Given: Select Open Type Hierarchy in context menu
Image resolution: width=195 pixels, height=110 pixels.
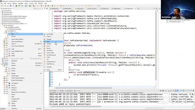Looking at the screenshot, I should (x=26, y=42).
